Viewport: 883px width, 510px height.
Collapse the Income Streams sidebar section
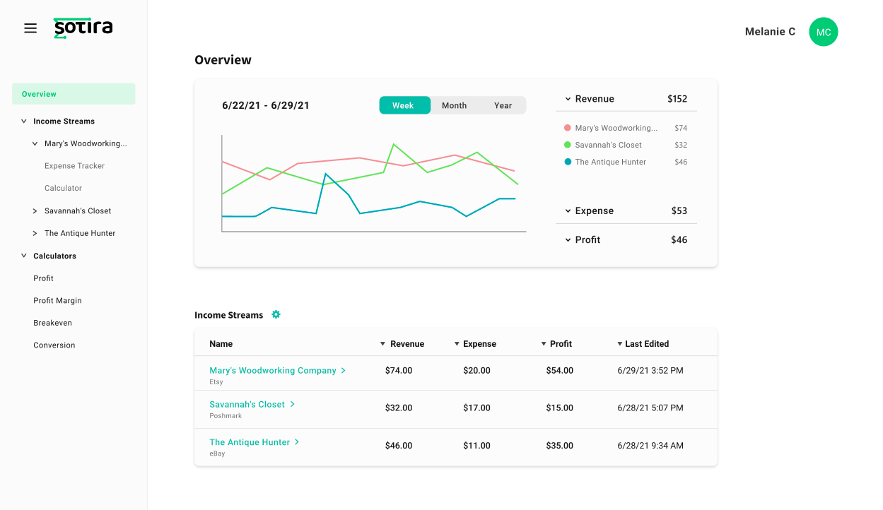click(24, 121)
